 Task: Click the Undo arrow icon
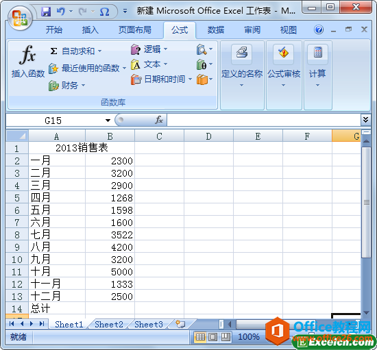61,11
